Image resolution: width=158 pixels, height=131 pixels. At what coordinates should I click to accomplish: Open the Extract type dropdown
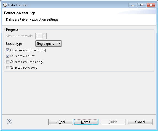point(49,44)
